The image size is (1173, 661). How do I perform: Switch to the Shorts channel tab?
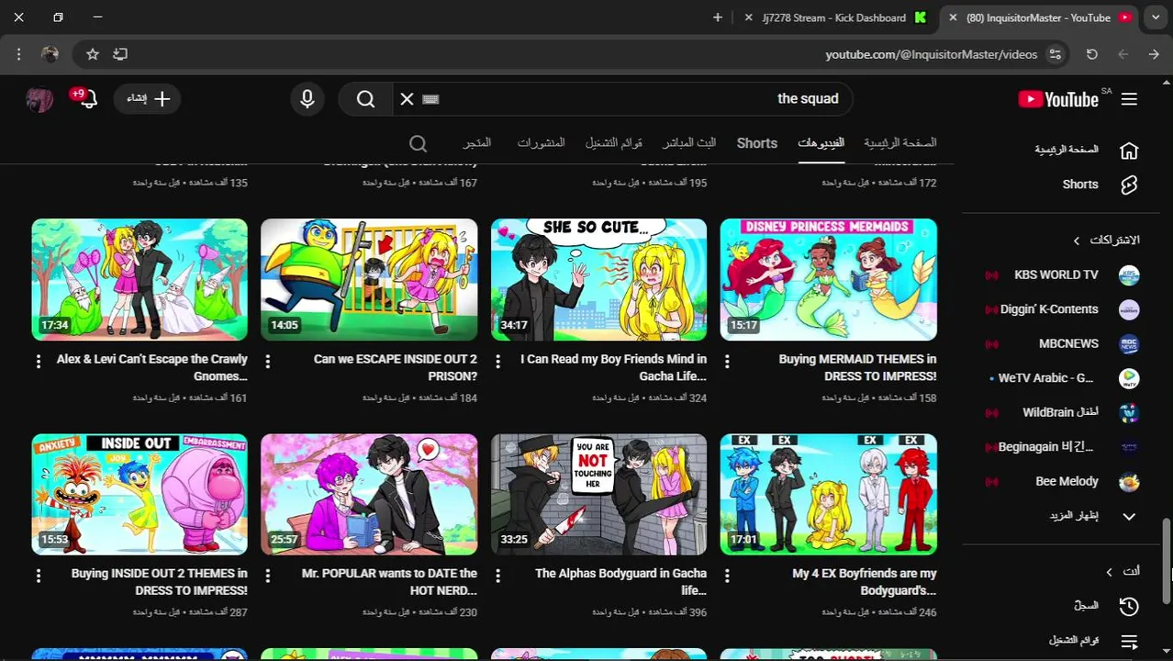[x=757, y=143]
